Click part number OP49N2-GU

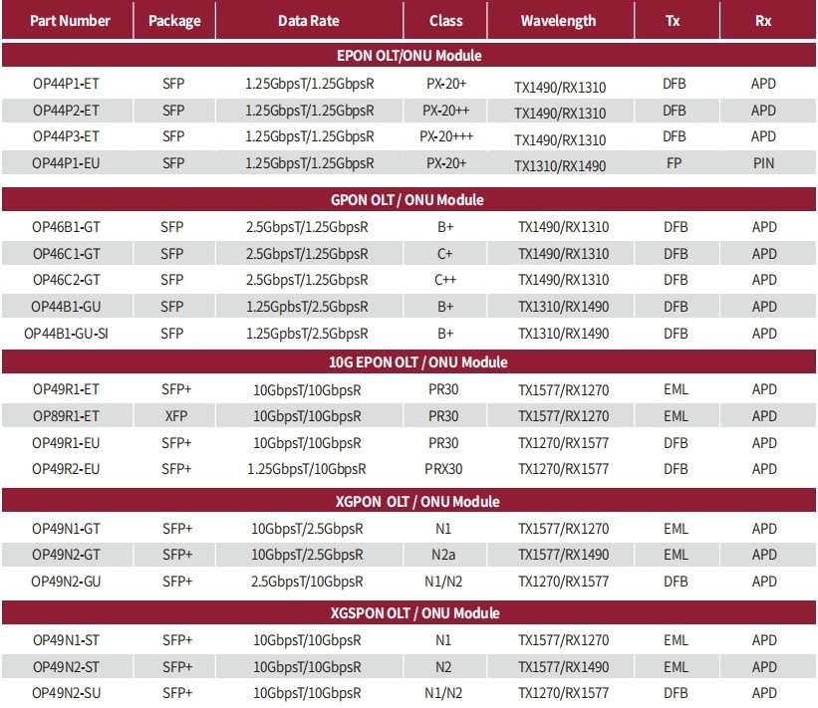(66, 582)
